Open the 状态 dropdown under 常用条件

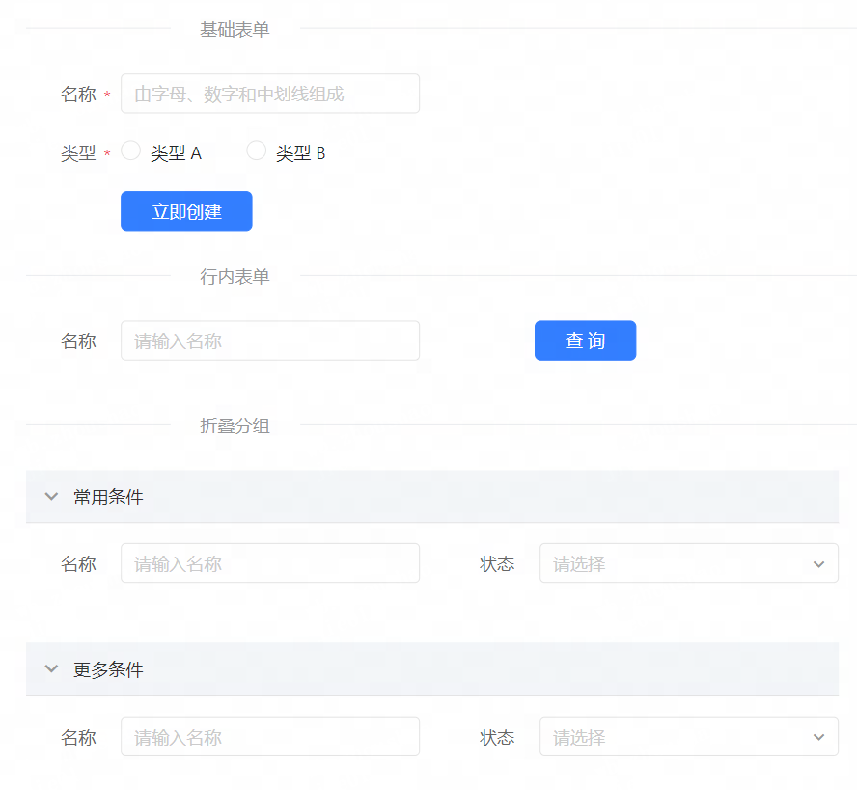tap(688, 563)
